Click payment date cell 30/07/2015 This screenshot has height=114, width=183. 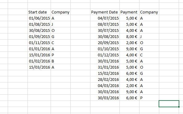pyautogui.click(x=105, y=30)
